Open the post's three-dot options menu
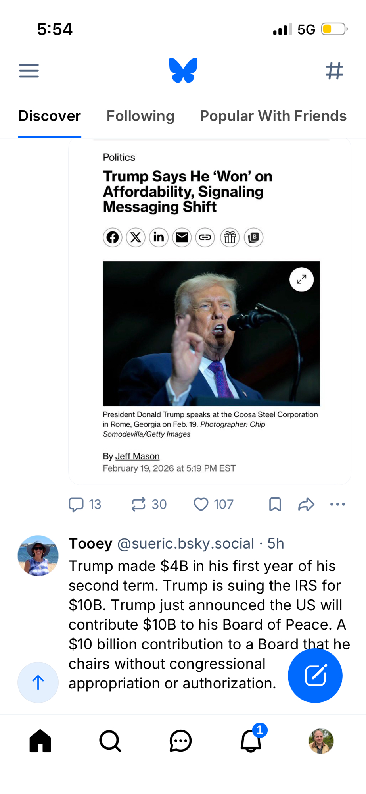 [337, 504]
